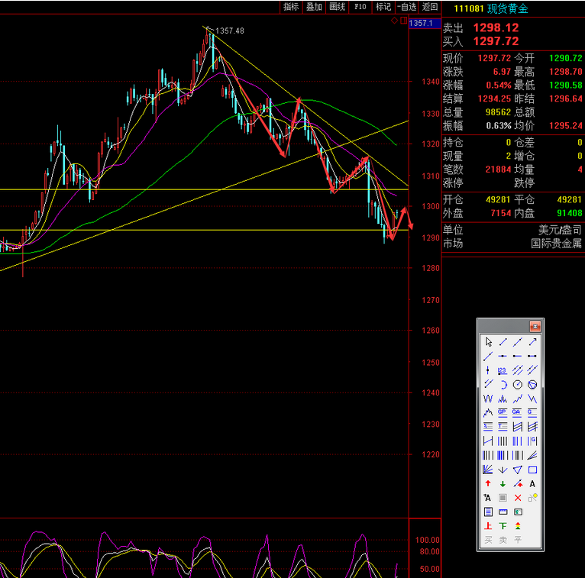Image resolution: width=585 pixels, height=578 pixels.
Task: Select the triangle drawing tool
Action: coord(518,470)
